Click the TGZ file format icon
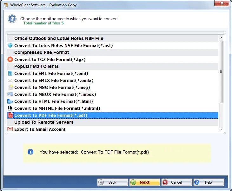 [x=10, y=59]
